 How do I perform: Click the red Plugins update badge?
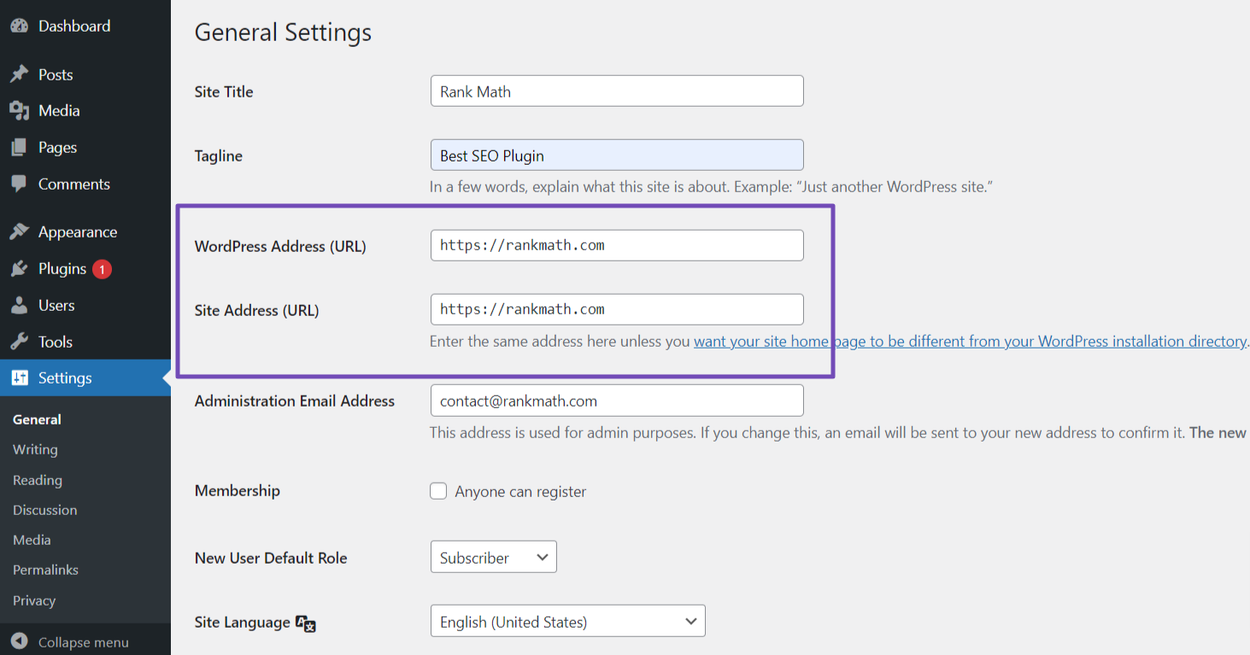point(102,269)
